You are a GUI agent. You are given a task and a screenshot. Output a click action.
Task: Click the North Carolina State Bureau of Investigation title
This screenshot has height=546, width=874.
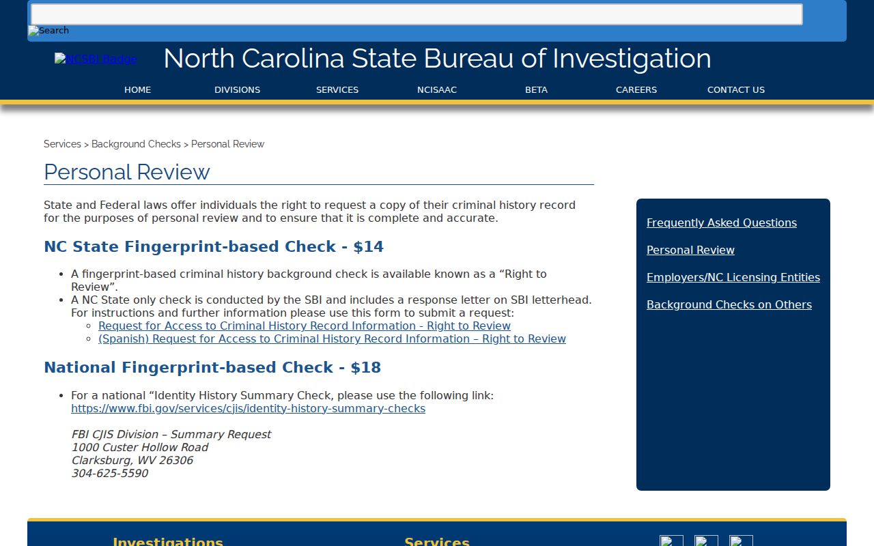click(x=437, y=58)
